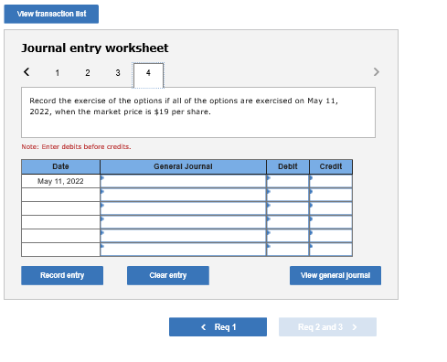
Task: Click Credit field in May 11, 2022 row
Action: point(331,181)
